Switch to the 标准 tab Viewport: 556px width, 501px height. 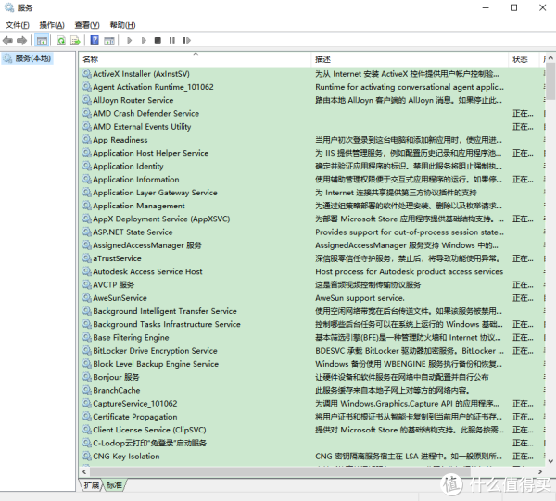point(114,484)
